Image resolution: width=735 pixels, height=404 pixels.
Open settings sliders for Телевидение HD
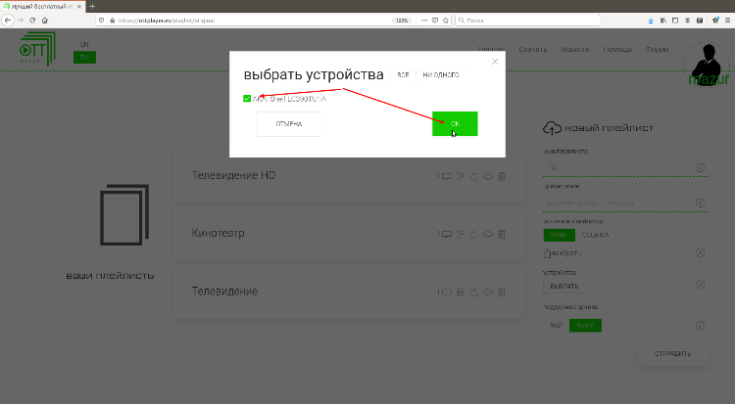(461, 176)
